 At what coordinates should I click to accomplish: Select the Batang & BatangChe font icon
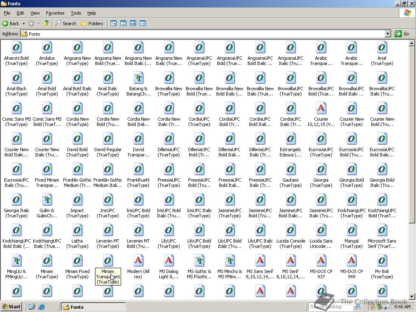click(x=139, y=78)
